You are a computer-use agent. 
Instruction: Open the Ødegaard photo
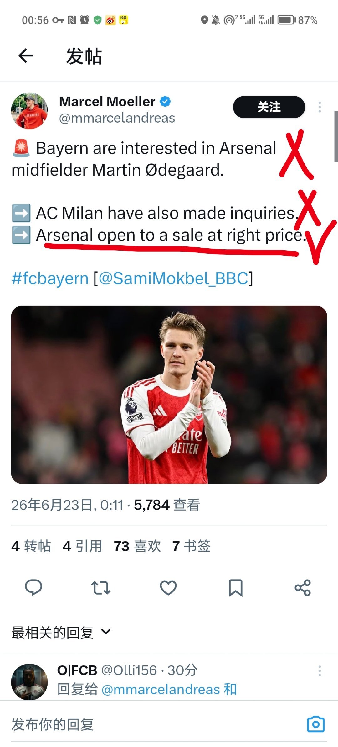[x=169, y=395]
